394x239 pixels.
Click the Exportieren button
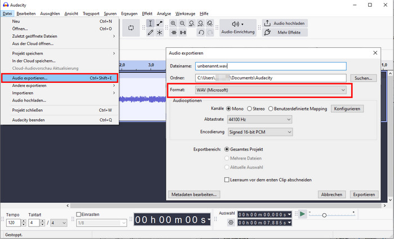point(364,194)
